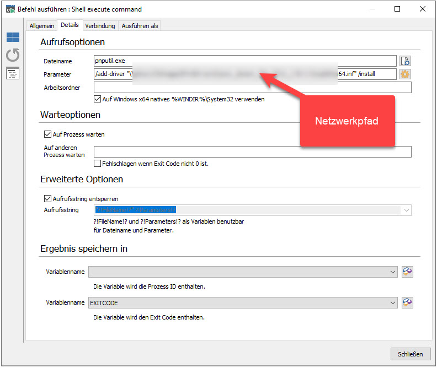437x368 pixels.
Task: Uncheck the 'Auf Prozess warten' checkbox
Action: [x=47, y=134]
